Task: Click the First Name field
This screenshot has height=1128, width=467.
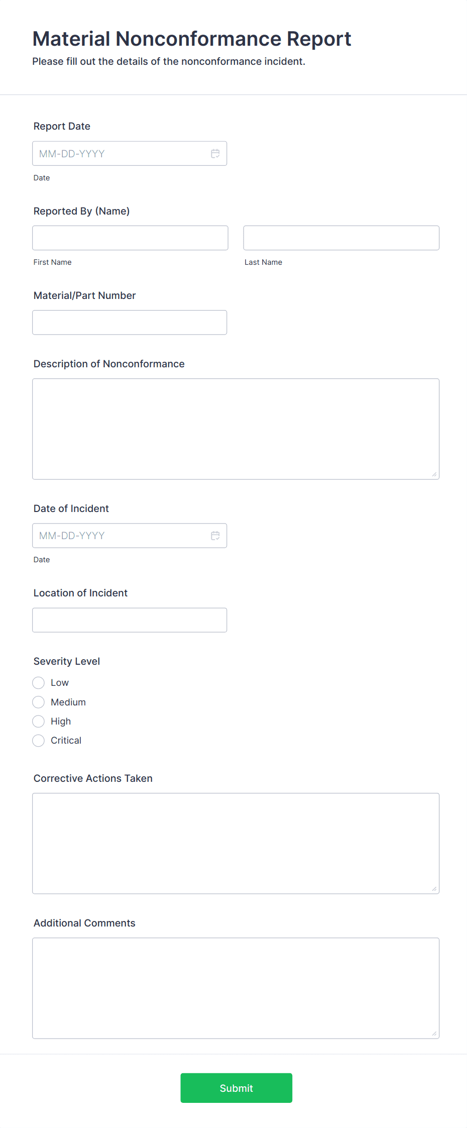Action: 130,238
